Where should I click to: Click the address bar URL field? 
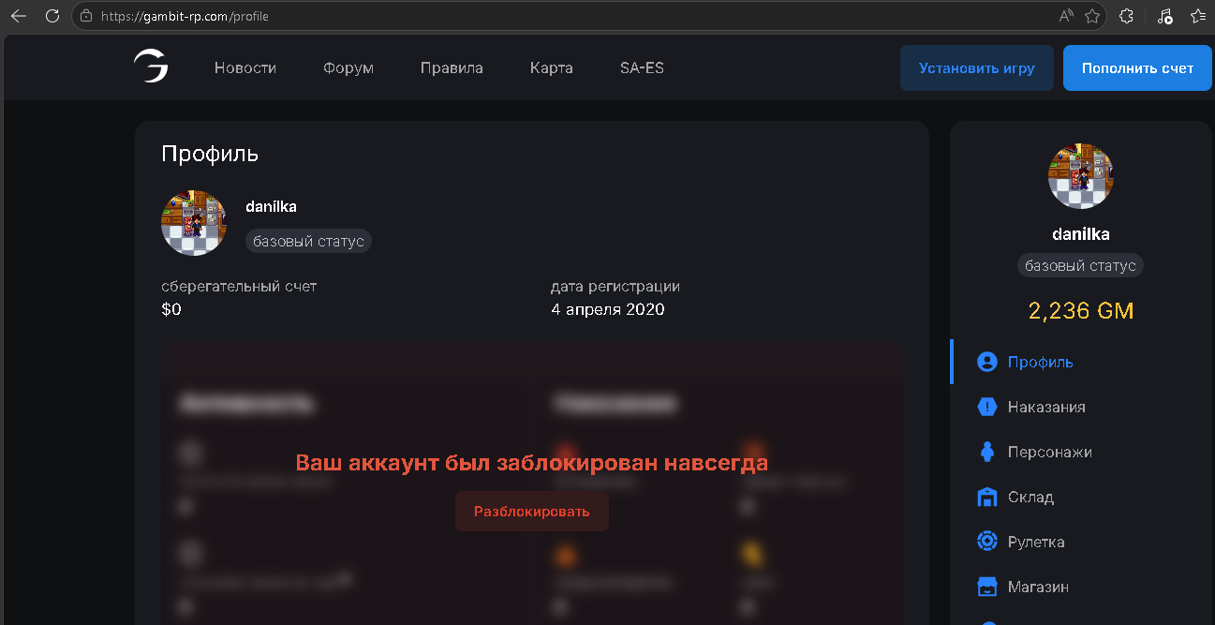click(x=562, y=16)
